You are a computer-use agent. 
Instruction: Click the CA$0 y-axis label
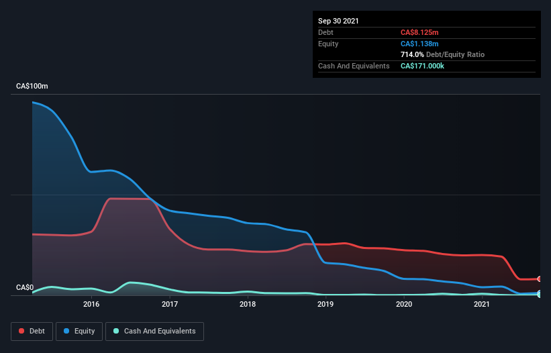click(x=25, y=287)
